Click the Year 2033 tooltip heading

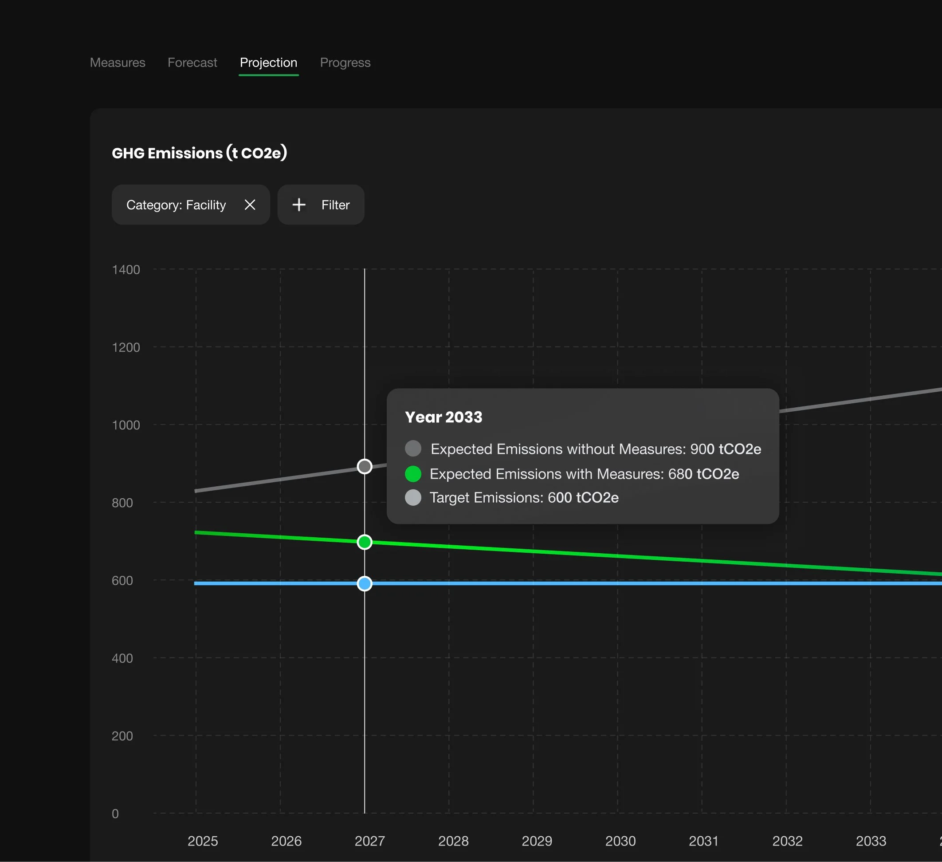pos(444,417)
